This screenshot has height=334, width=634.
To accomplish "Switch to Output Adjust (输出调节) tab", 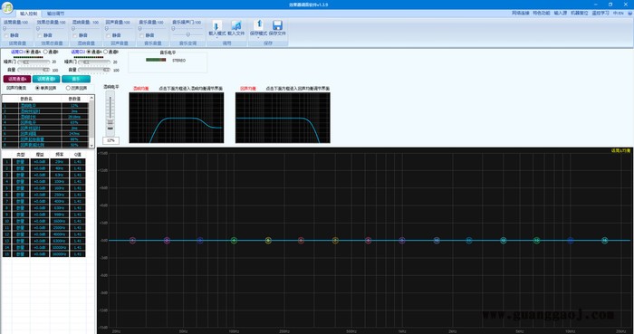I will point(55,14).
